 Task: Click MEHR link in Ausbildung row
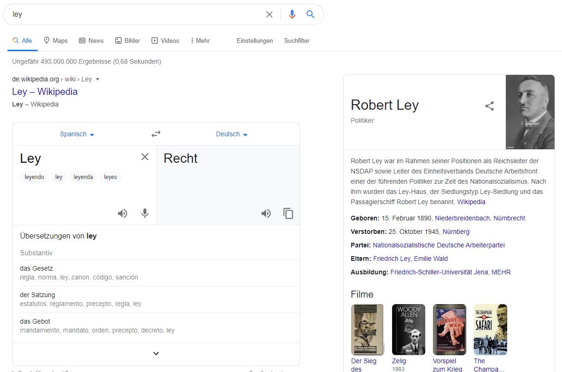coord(501,272)
